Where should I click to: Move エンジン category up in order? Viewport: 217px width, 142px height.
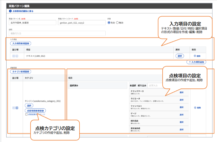tap(14, 108)
